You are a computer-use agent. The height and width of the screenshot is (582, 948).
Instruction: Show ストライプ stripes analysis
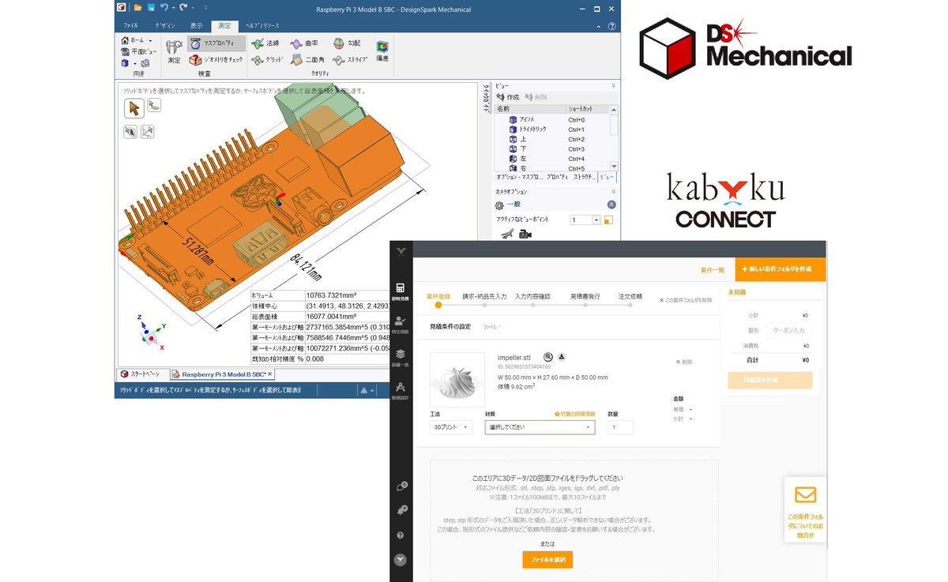point(350,59)
